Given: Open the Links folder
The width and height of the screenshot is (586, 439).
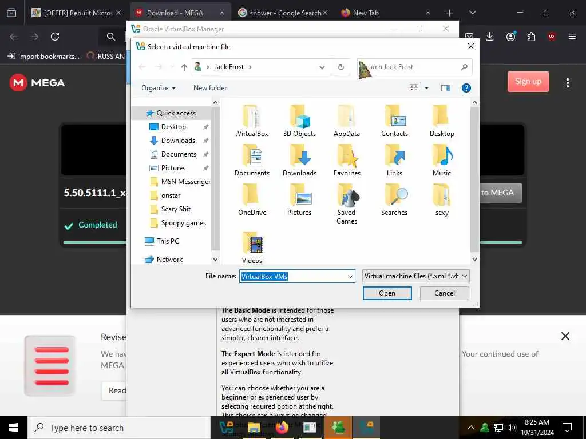Looking at the screenshot, I should [x=394, y=161].
